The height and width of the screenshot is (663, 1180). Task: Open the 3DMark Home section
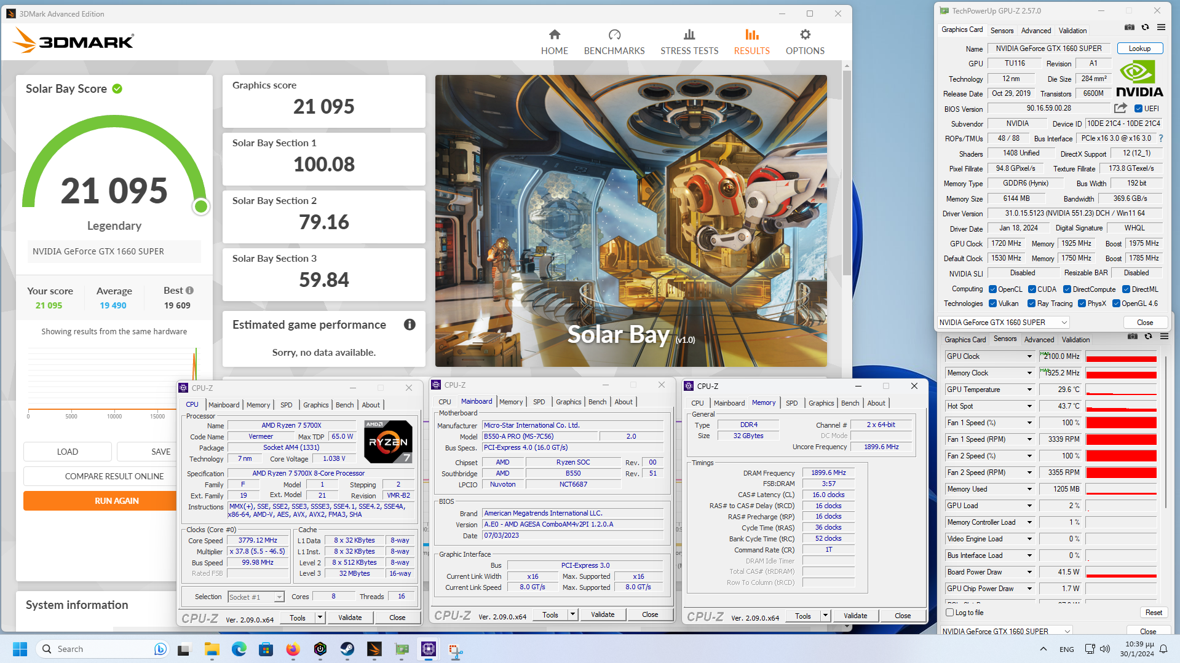554,42
